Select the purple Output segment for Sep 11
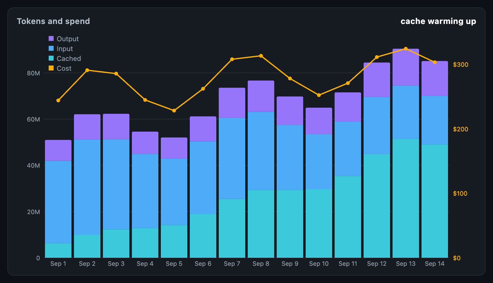This screenshot has width=493, height=283. 348,107
